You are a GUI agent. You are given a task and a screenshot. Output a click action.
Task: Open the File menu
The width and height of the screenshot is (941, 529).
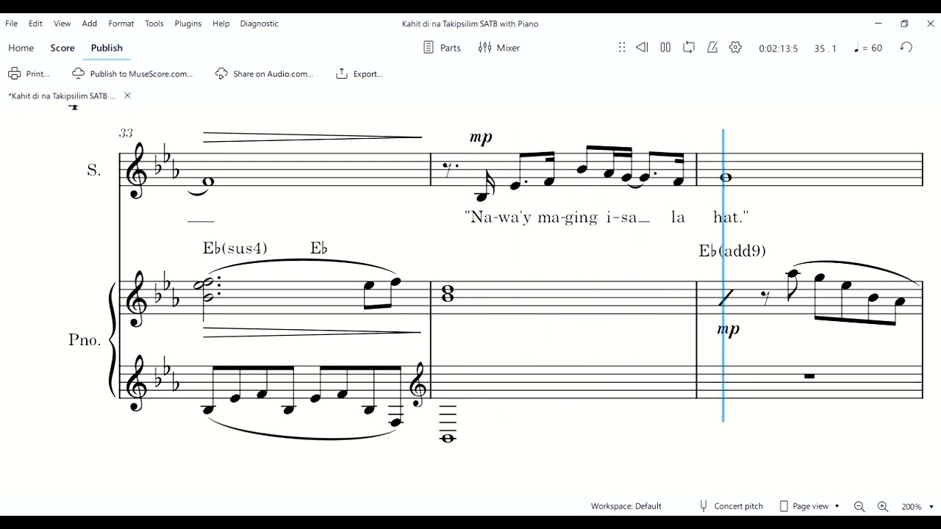point(12,24)
